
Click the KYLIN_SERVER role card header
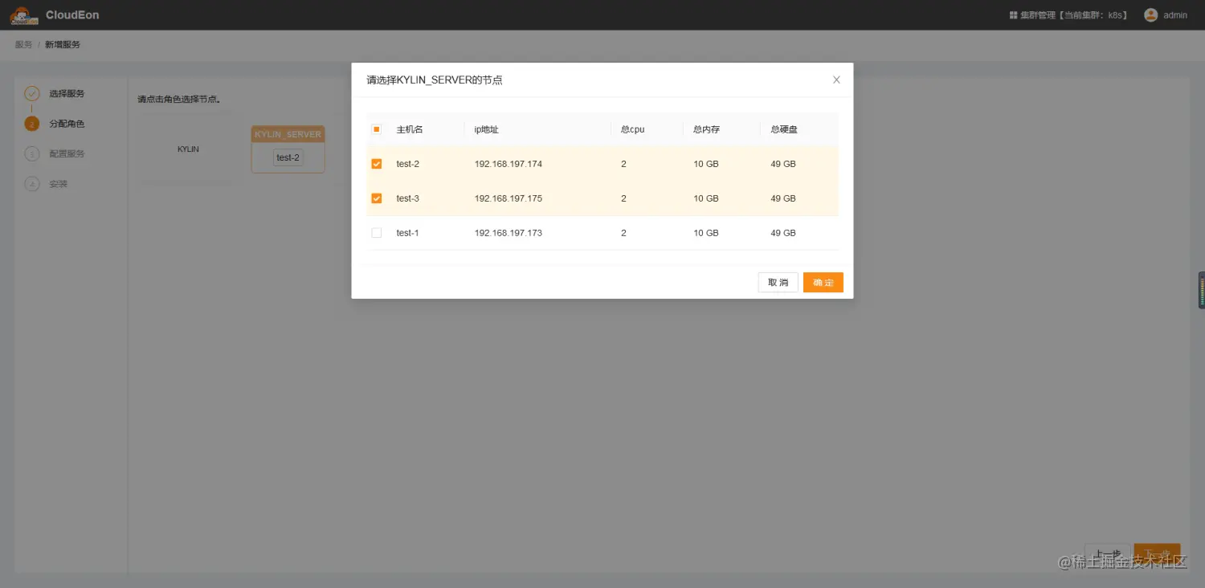click(288, 134)
